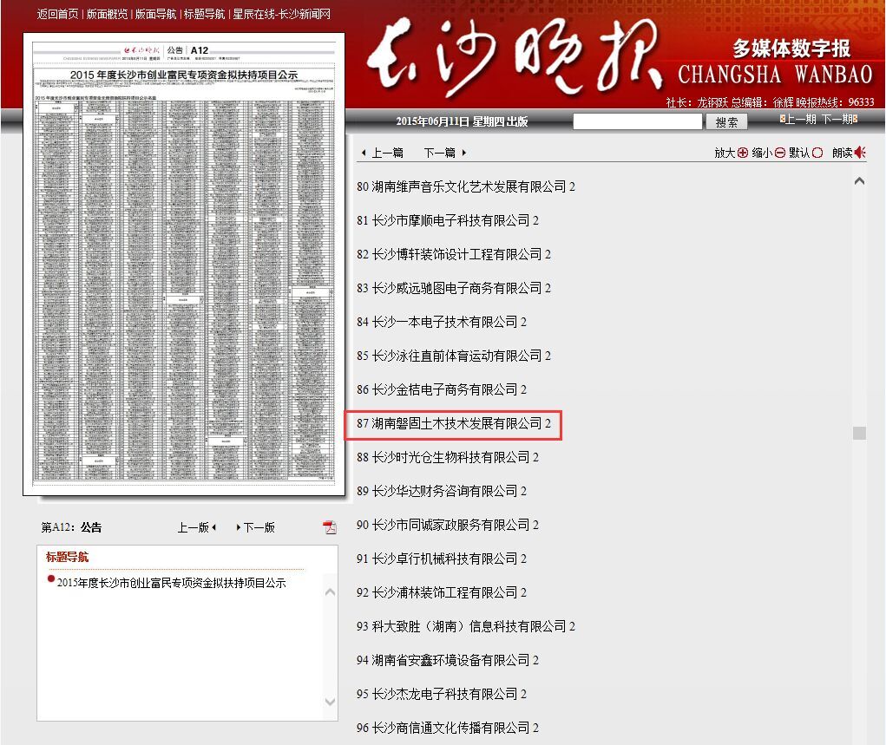Go to next page 下一版
This screenshot has width=886, height=745.
click(255, 527)
